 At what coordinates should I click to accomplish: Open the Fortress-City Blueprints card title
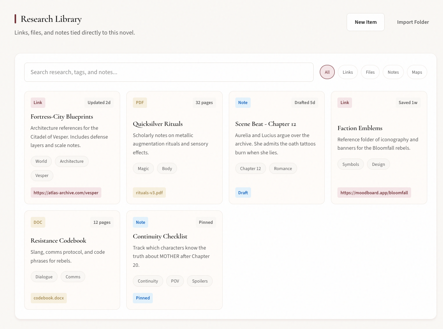pos(62,117)
